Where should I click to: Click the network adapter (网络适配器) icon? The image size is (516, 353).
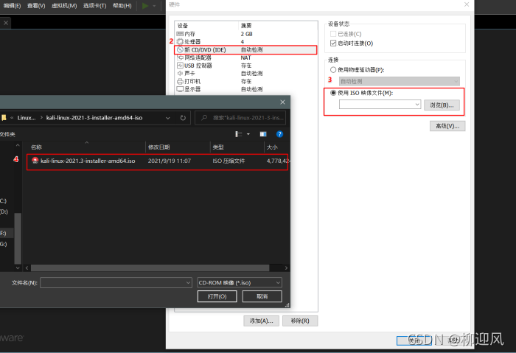coord(180,57)
